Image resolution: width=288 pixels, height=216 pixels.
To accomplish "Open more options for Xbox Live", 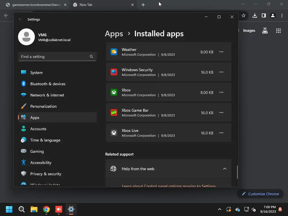I will point(221,133).
